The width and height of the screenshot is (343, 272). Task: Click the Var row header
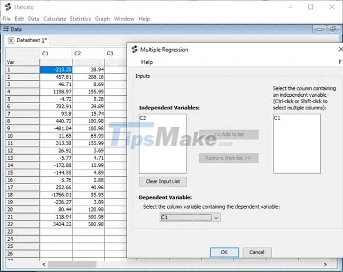pos(23,63)
